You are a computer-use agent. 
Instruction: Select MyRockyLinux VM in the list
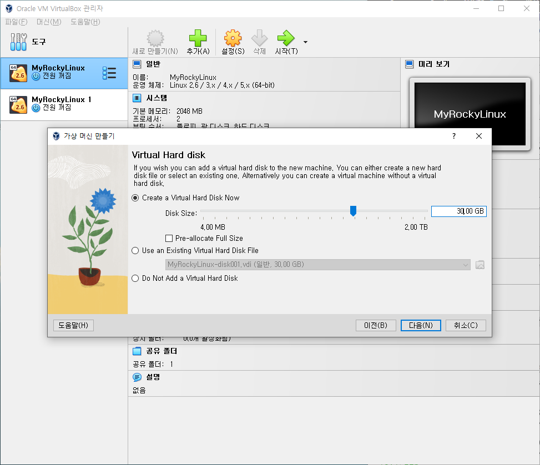[x=64, y=73]
